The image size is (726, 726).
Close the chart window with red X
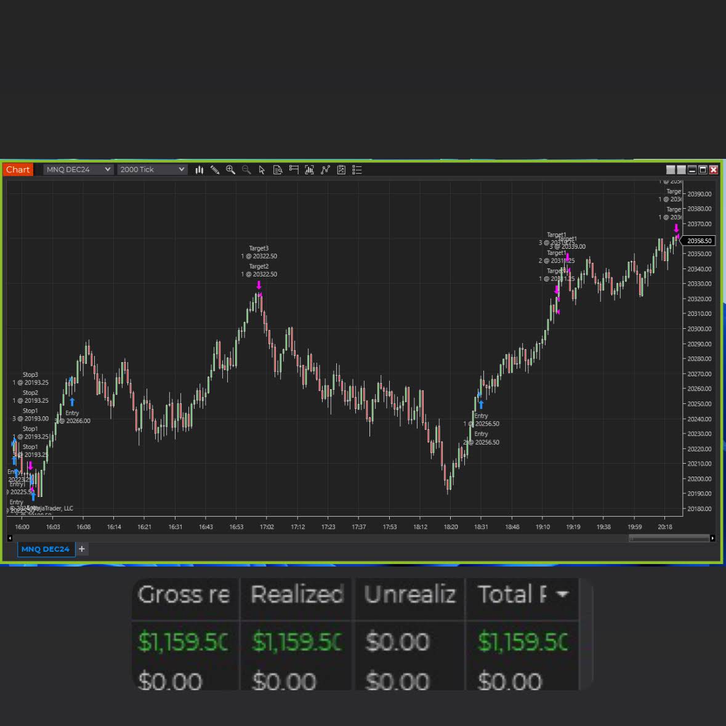click(x=714, y=170)
